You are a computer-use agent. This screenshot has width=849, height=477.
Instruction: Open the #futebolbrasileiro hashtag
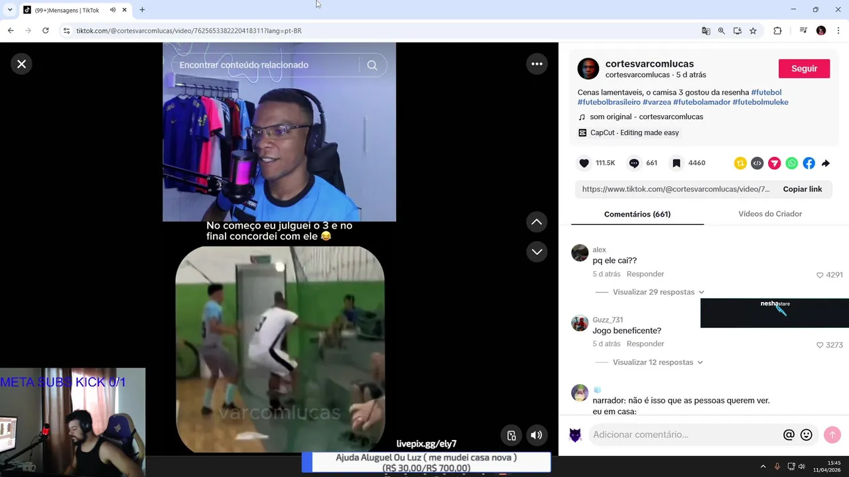click(609, 102)
